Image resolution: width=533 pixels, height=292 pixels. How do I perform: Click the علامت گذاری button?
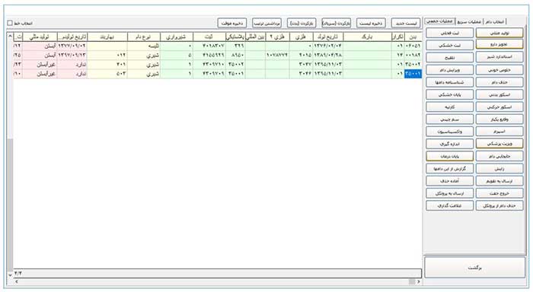(450, 205)
